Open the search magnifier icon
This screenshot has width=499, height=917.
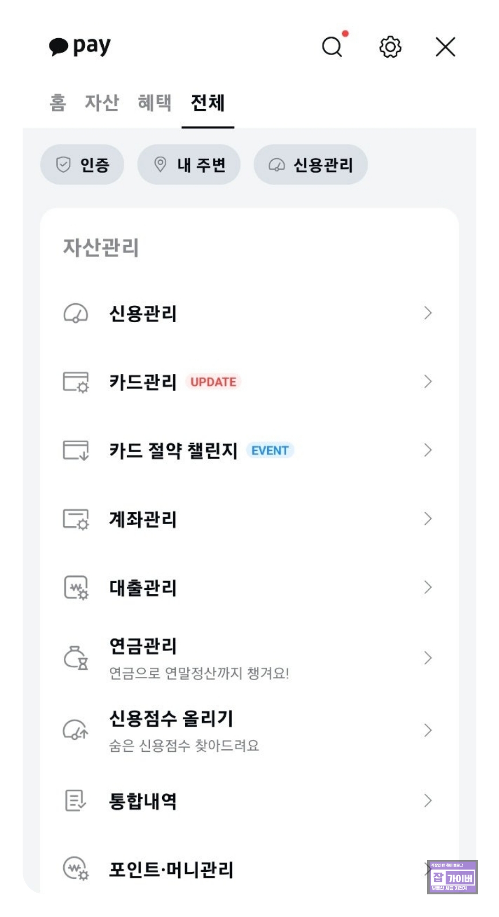coord(332,47)
